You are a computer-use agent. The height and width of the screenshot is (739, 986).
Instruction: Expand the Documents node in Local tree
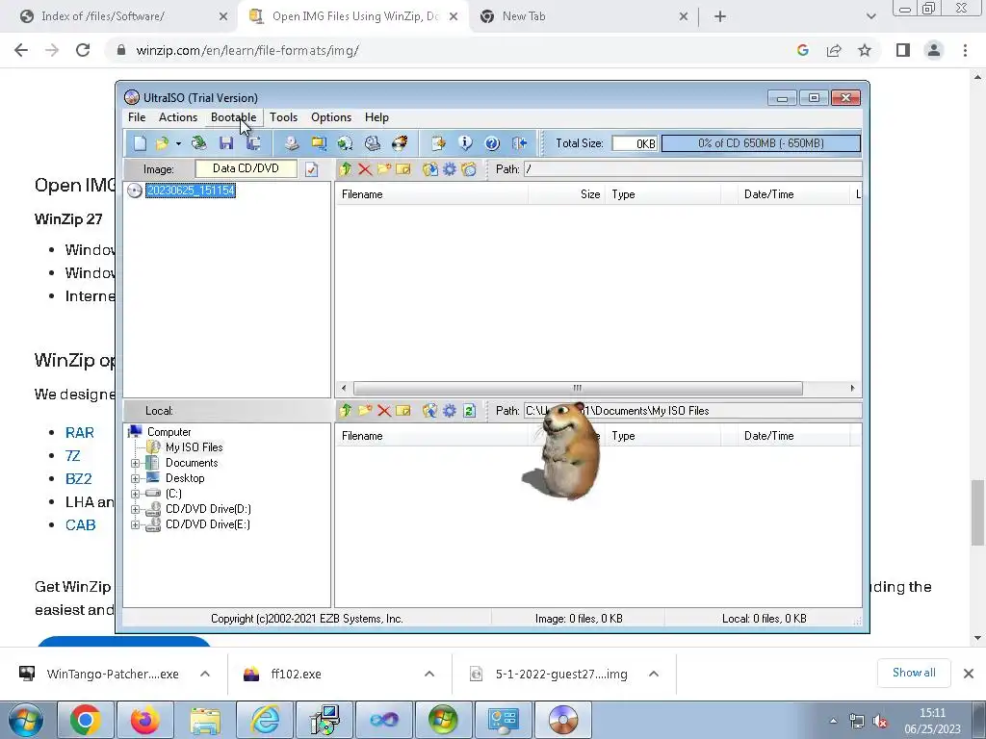point(135,463)
